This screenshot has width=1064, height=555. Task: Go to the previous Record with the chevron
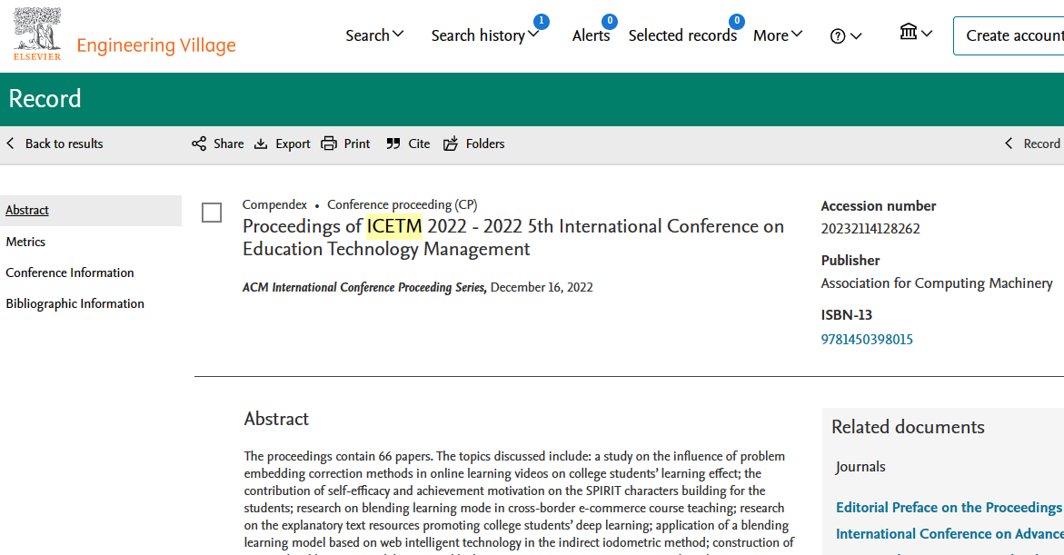click(1009, 144)
